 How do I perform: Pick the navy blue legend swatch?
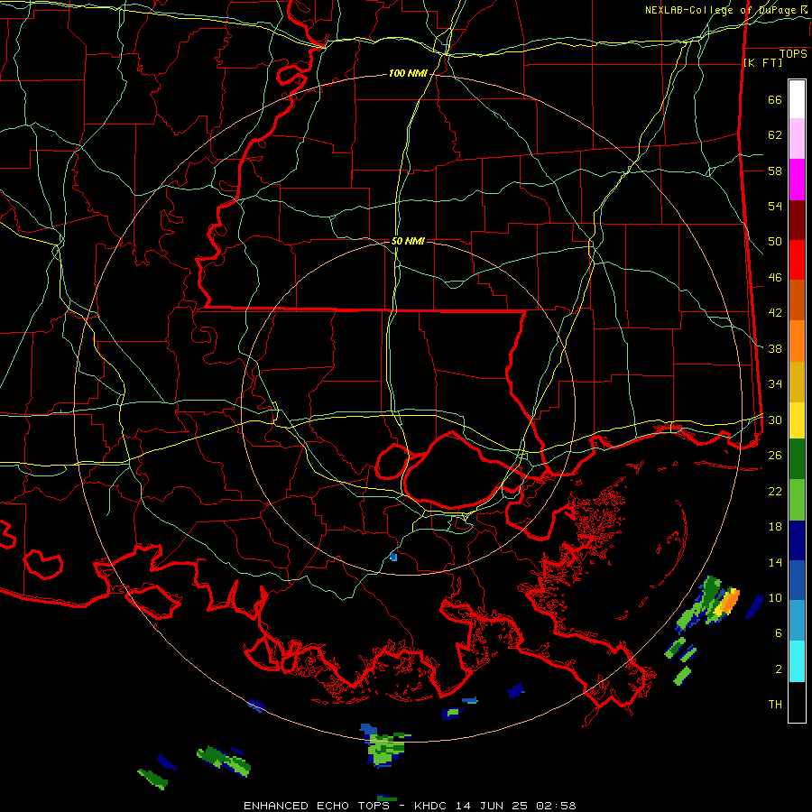pos(797,540)
